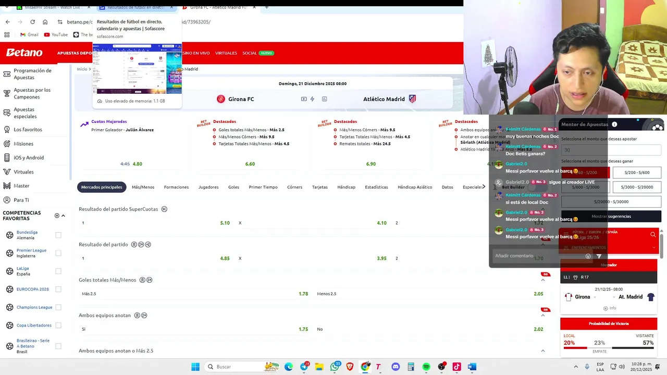Screen dimensions: 667x375
Task: Open TikTok from taskbar
Action: click(456, 367)
